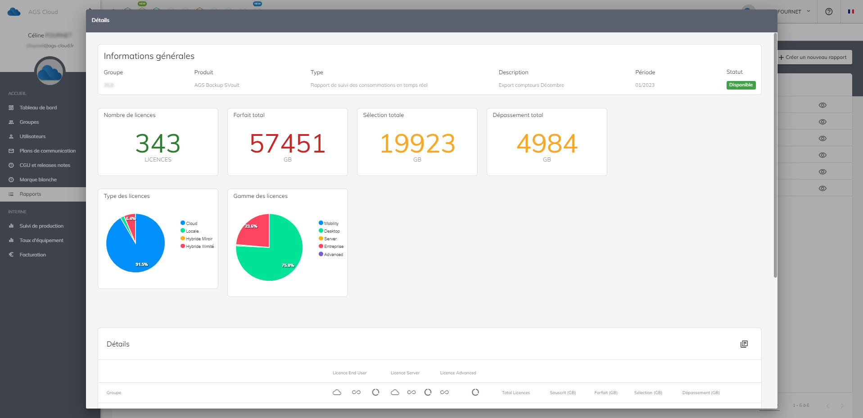Click Créer un nouveau rapport button
Image resolution: width=863 pixels, height=418 pixels.
coord(813,57)
